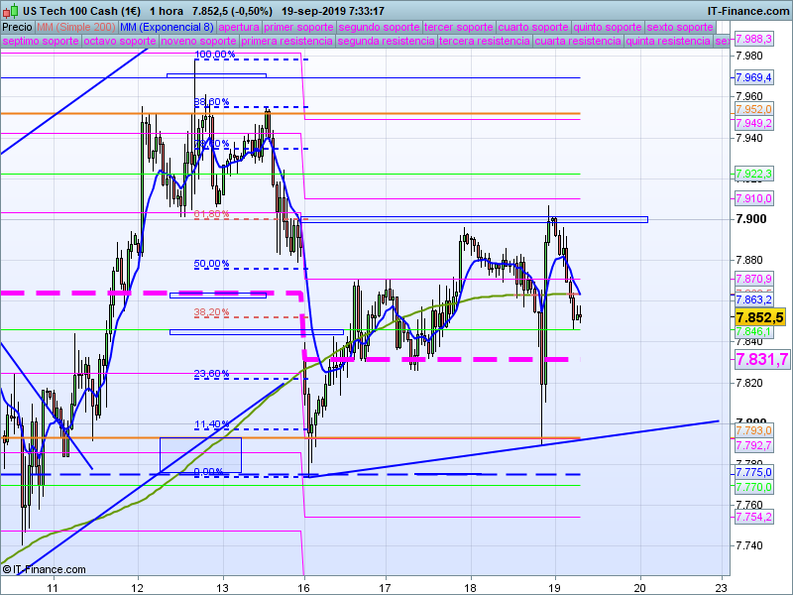Click the orange 7.952,0 price level tag
Viewport: 793px width, 595px height.
753,109
